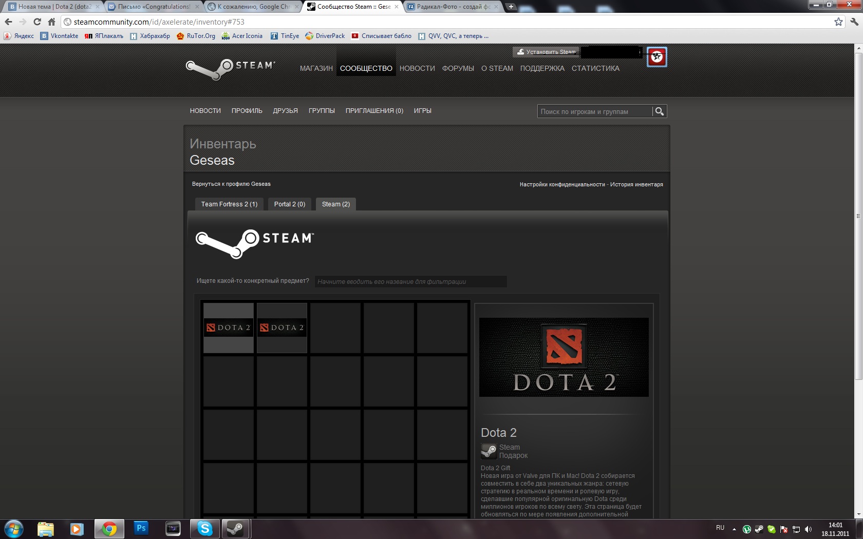Open ПРОФИЛЬ in the community submenu
This screenshot has width=863, height=539.
247,111
